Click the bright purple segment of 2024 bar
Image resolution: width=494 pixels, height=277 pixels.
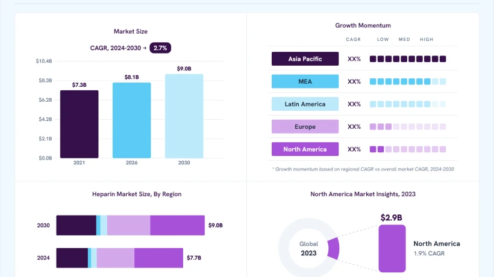click(159, 258)
